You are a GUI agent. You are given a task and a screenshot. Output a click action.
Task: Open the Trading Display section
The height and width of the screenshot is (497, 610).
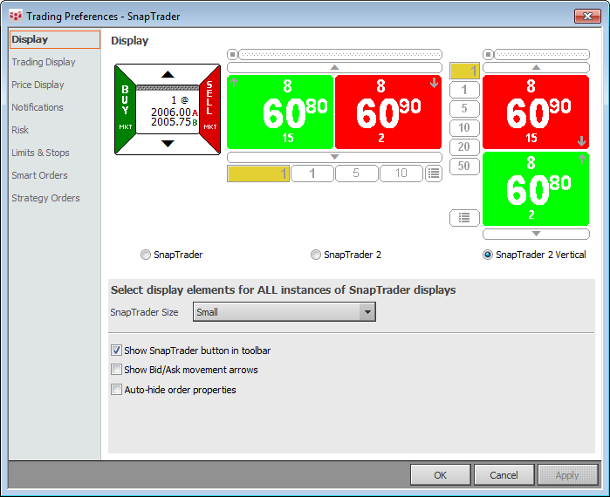pyautogui.click(x=44, y=62)
